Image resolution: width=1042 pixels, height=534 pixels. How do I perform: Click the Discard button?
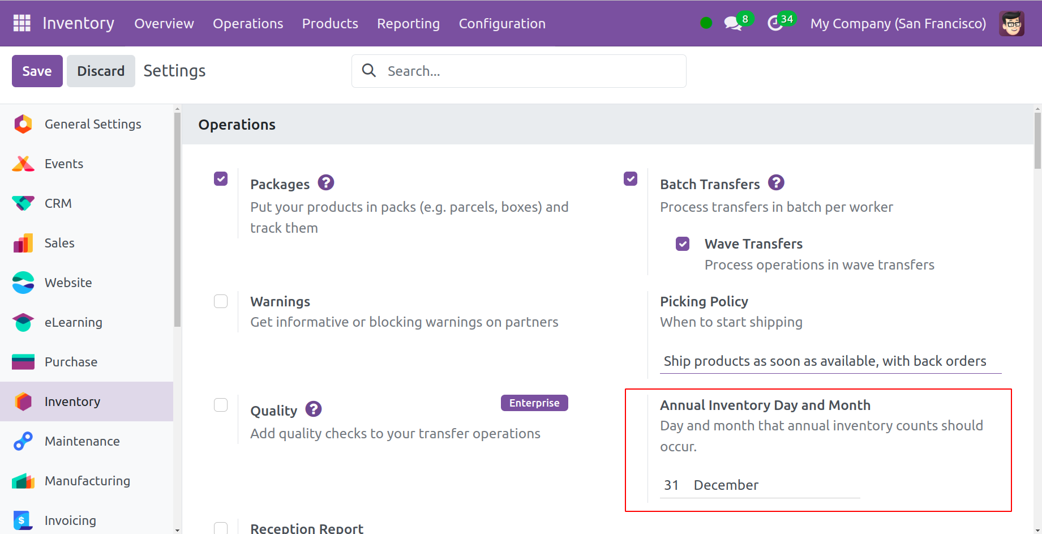pos(101,71)
